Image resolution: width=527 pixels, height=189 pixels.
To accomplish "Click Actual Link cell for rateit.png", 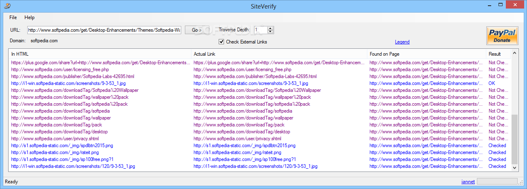I will click(237, 152).
